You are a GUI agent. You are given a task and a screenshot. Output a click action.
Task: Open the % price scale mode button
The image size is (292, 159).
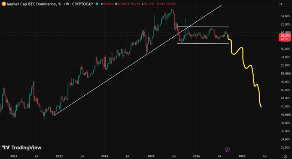[x=286, y=4]
